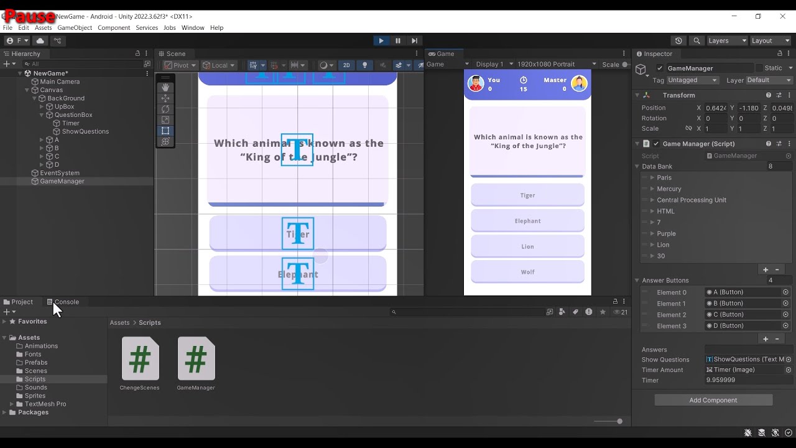The width and height of the screenshot is (796, 448).
Task: Start Play mode with the play button
Action: tap(381, 40)
